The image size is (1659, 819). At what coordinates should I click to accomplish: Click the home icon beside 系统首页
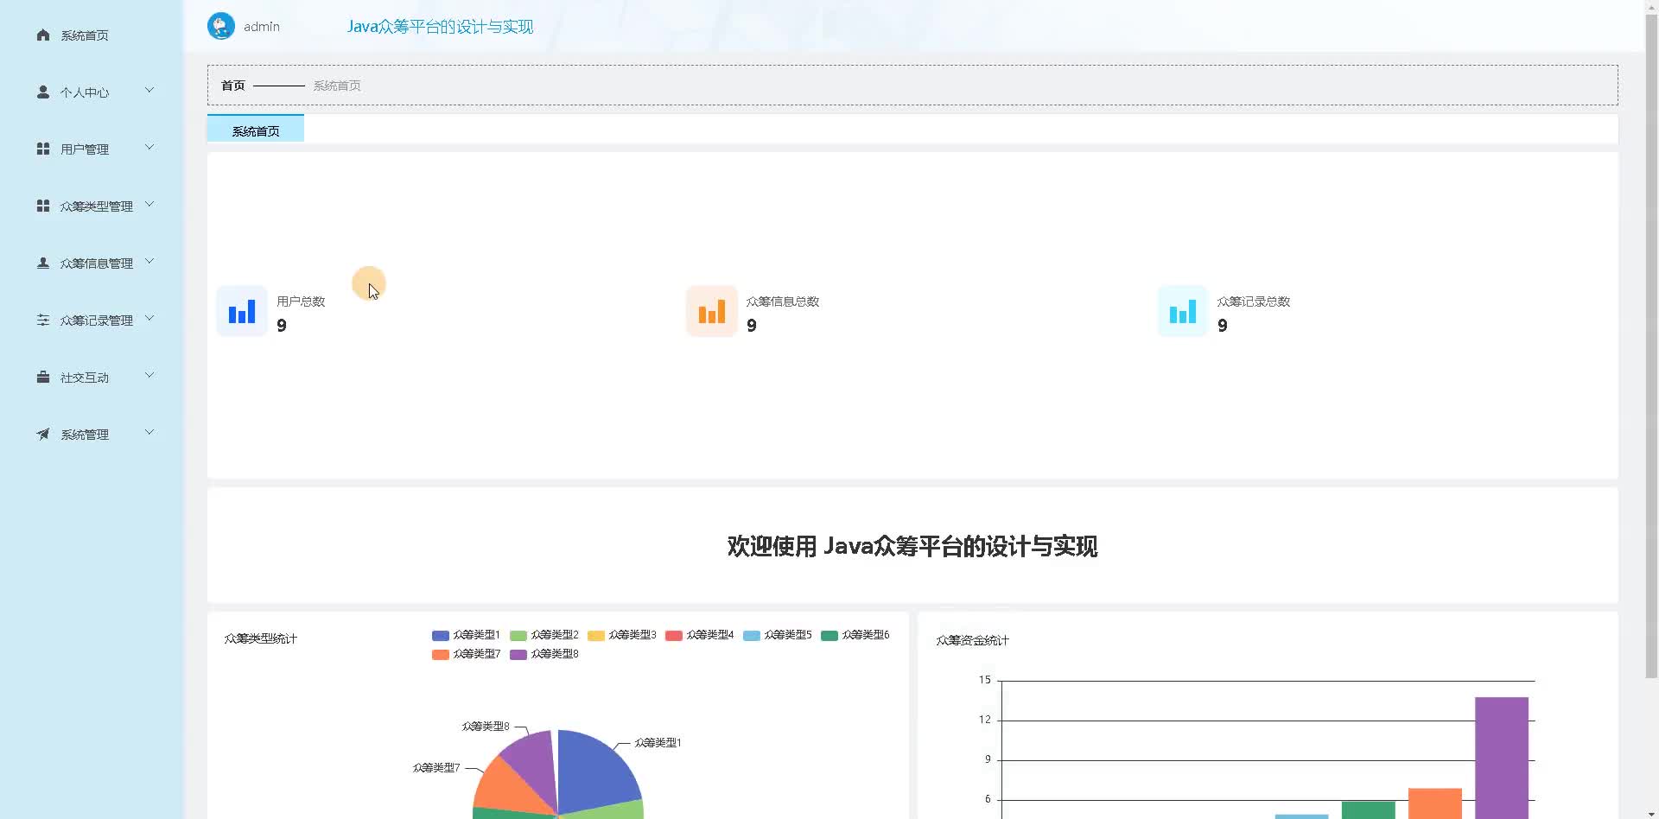tap(43, 35)
